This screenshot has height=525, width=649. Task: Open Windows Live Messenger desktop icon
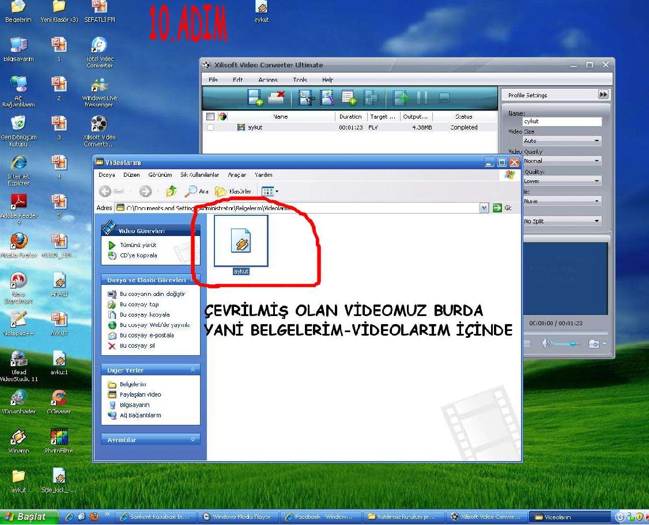[99, 92]
